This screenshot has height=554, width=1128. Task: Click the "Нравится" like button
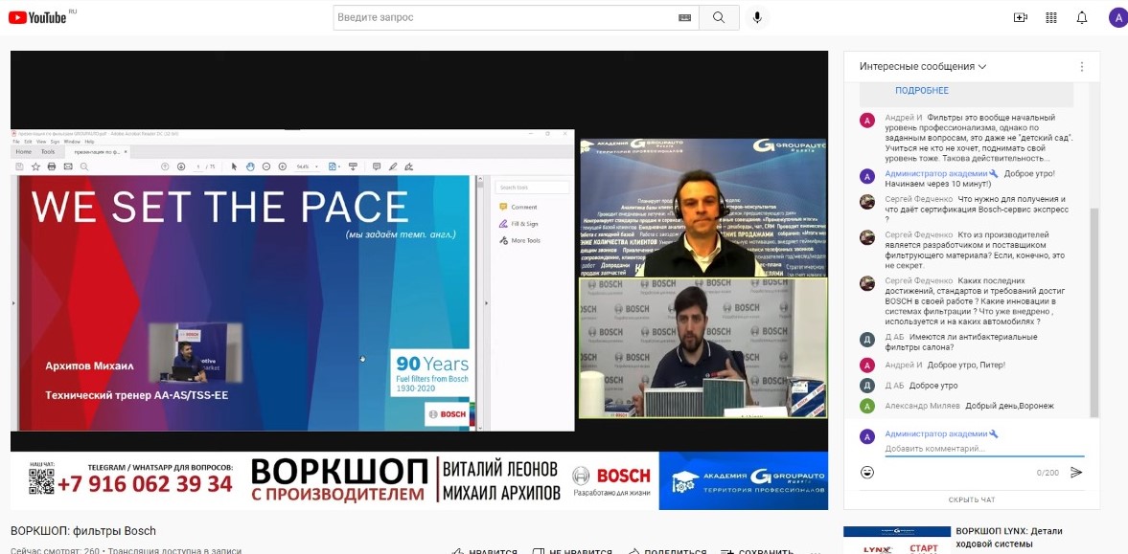click(484, 552)
